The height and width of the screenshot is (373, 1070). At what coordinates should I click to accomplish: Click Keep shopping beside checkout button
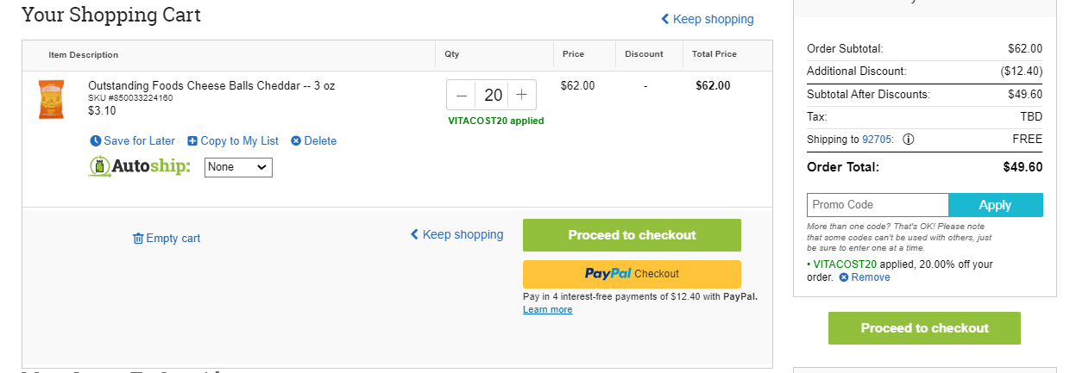(457, 234)
